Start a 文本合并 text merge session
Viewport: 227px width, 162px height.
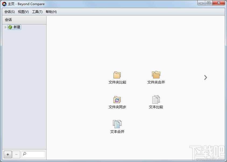117,124
